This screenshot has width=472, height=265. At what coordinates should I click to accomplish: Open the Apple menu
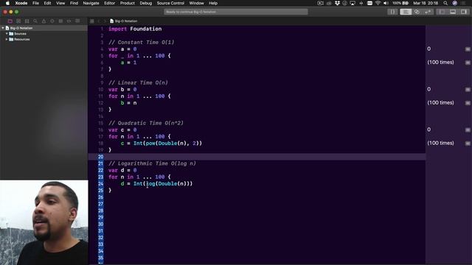[7, 3]
